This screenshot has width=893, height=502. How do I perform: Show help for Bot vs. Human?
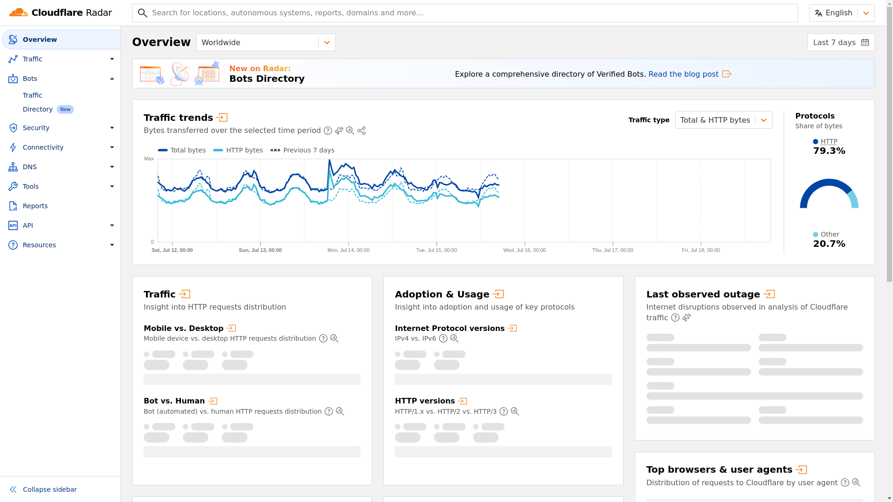329,411
